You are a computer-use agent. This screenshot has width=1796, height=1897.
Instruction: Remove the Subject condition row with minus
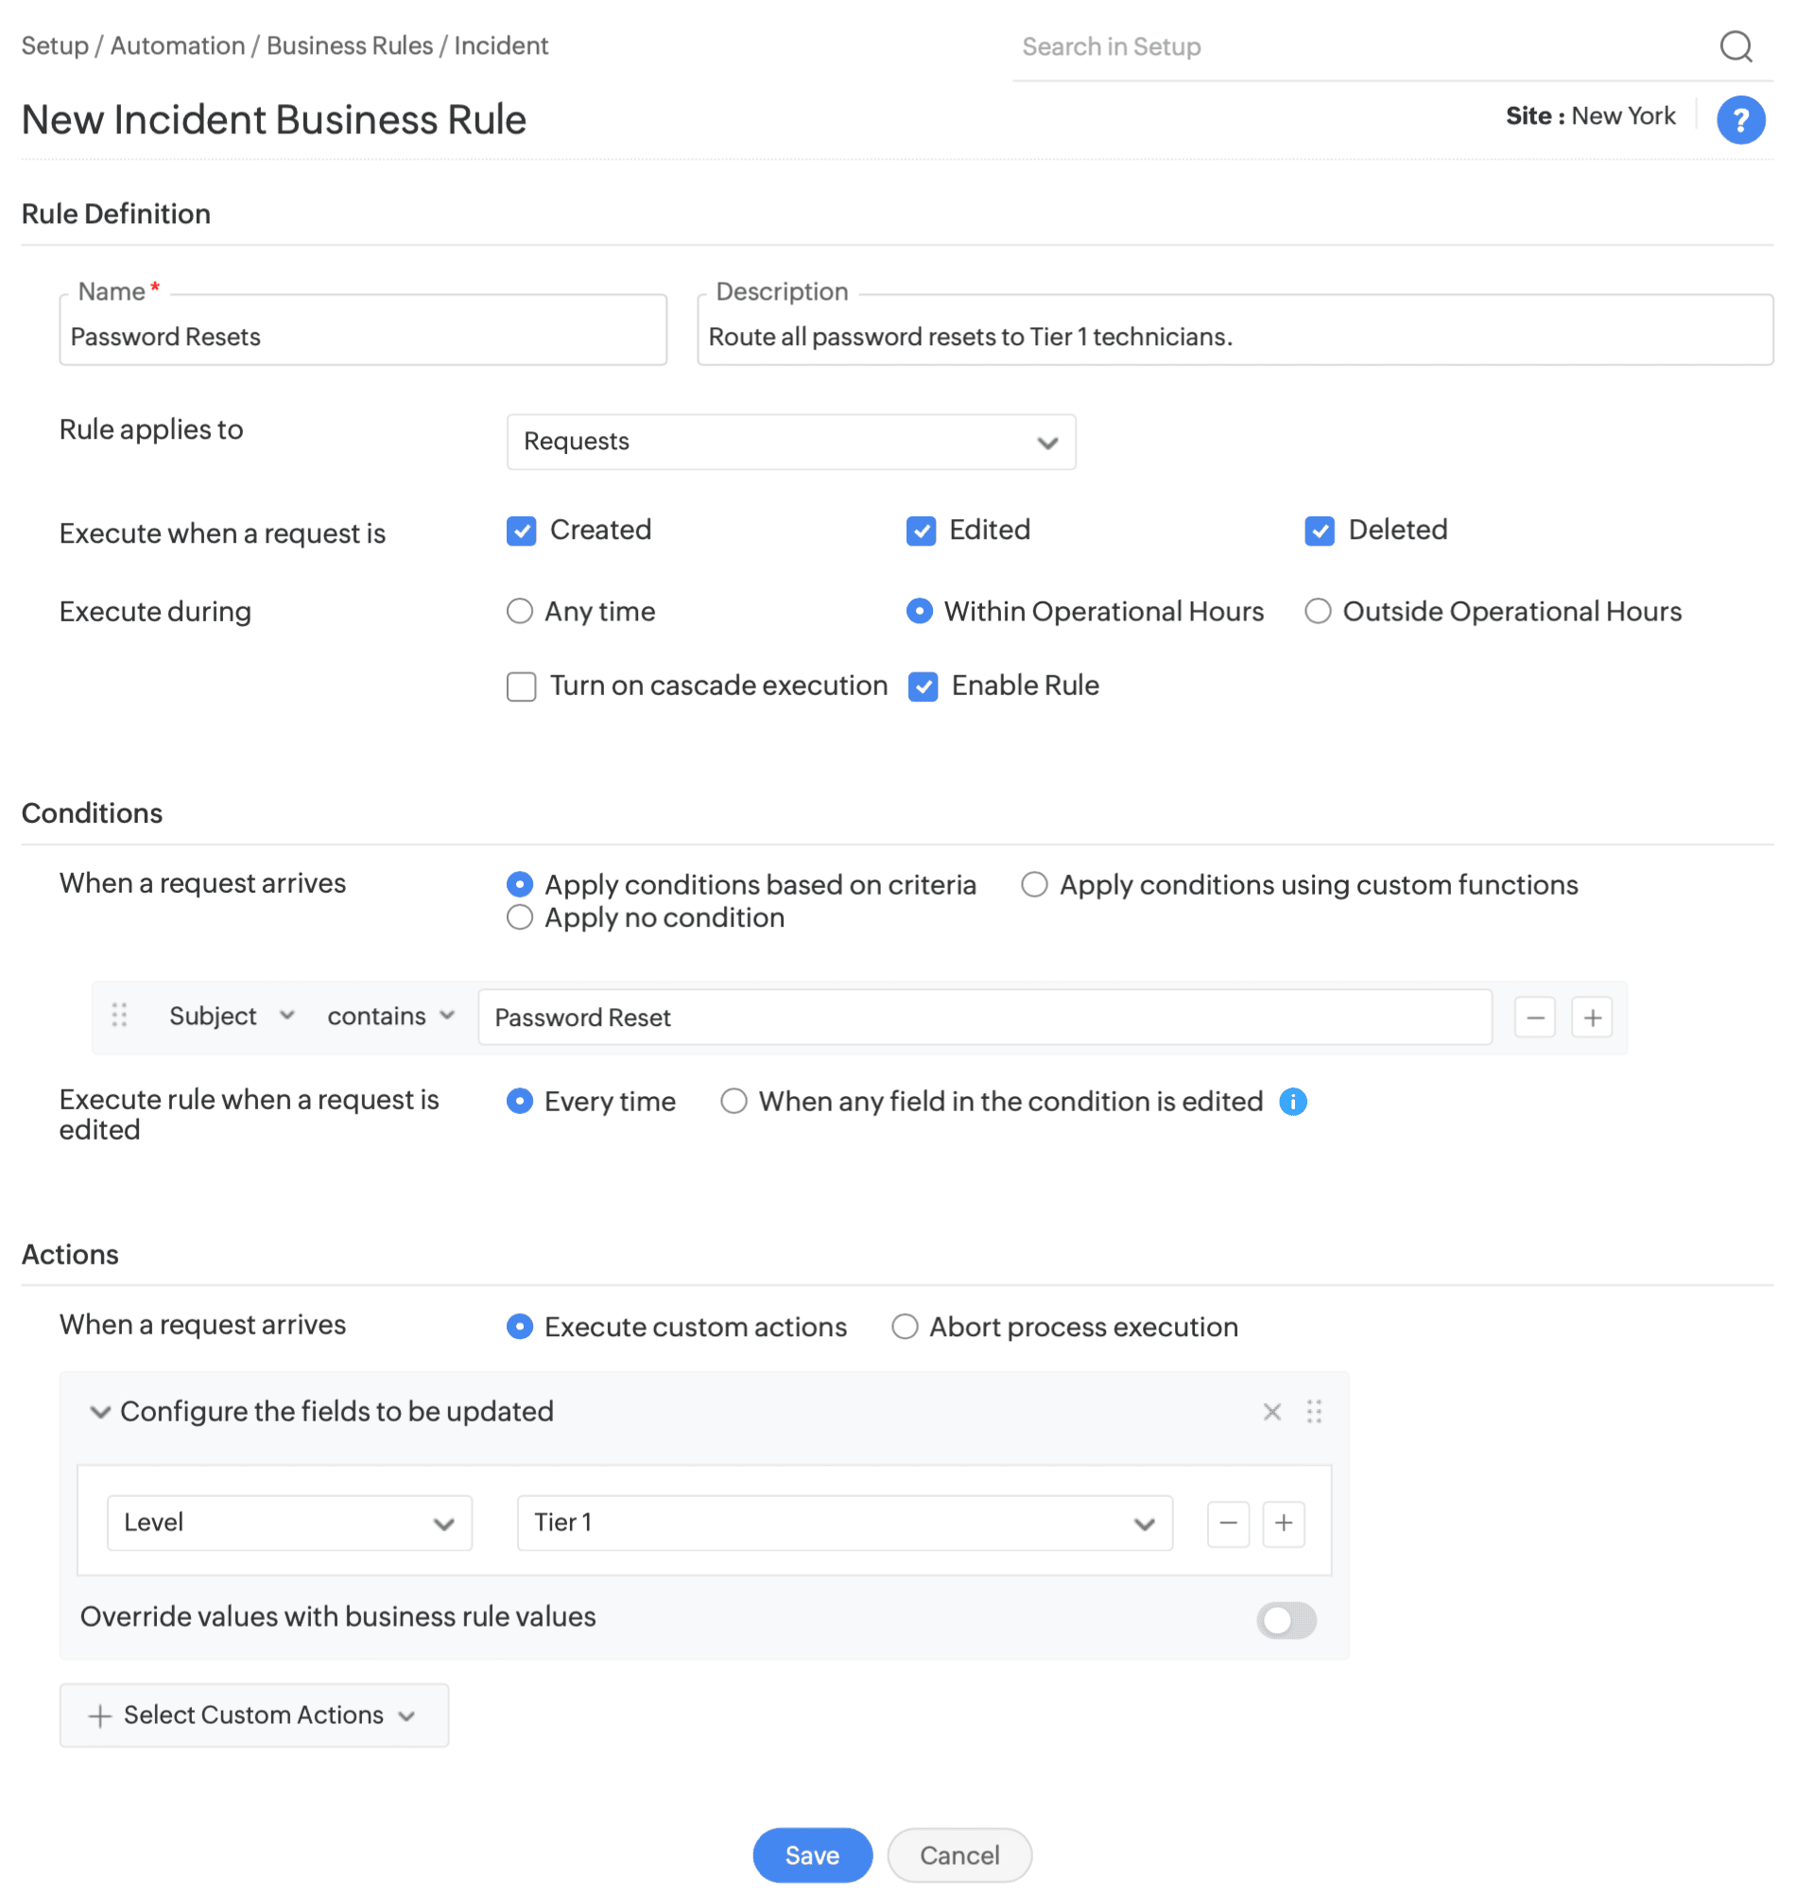click(1535, 1017)
